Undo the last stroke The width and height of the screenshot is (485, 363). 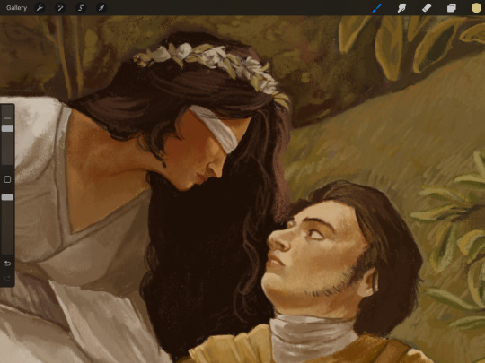pos(7,264)
